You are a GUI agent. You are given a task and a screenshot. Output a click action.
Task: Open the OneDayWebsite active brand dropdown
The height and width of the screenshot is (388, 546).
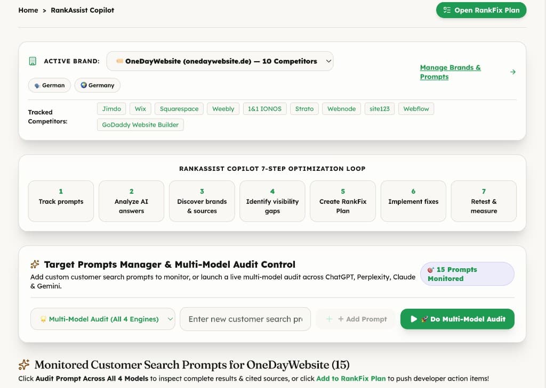[220, 61]
